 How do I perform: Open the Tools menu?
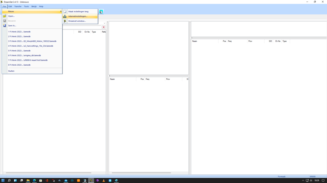26,6
